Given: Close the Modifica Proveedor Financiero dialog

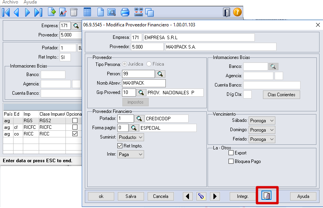Looking at the screenshot, I should pyautogui.click(x=318, y=25).
